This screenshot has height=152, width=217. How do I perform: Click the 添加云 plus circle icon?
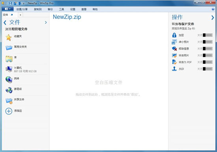[9, 111]
